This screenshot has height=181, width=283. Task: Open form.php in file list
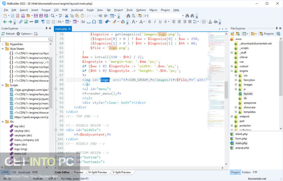(241, 139)
